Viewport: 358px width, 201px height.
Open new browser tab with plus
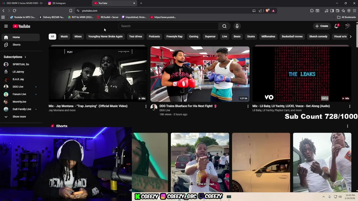pyautogui.click(x=141, y=3)
